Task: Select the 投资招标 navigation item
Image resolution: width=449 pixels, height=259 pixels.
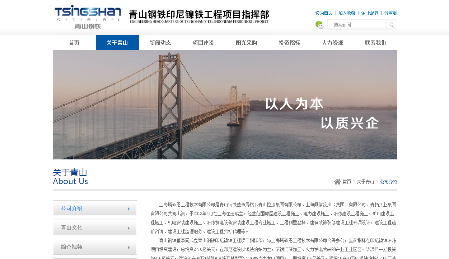Action: click(x=290, y=43)
